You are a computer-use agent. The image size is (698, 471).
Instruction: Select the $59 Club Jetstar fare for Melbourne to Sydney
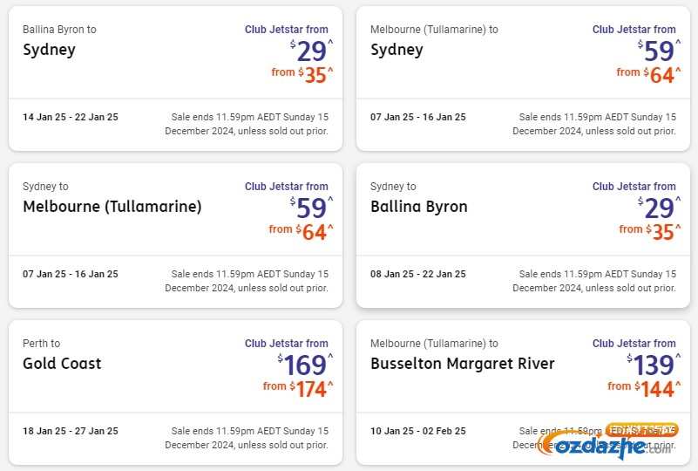659,51
